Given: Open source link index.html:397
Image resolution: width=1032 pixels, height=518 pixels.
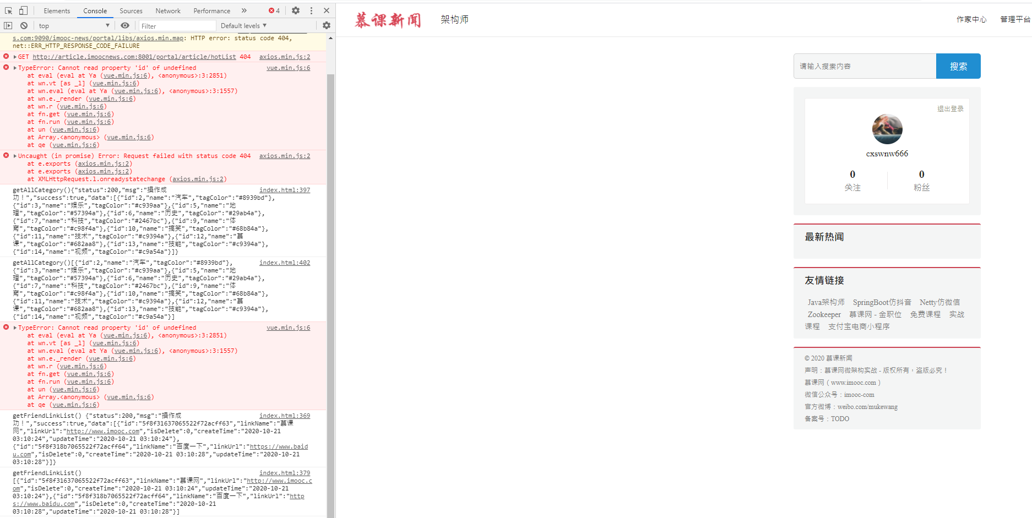Looking at the screenshot, I should [285, 190].
